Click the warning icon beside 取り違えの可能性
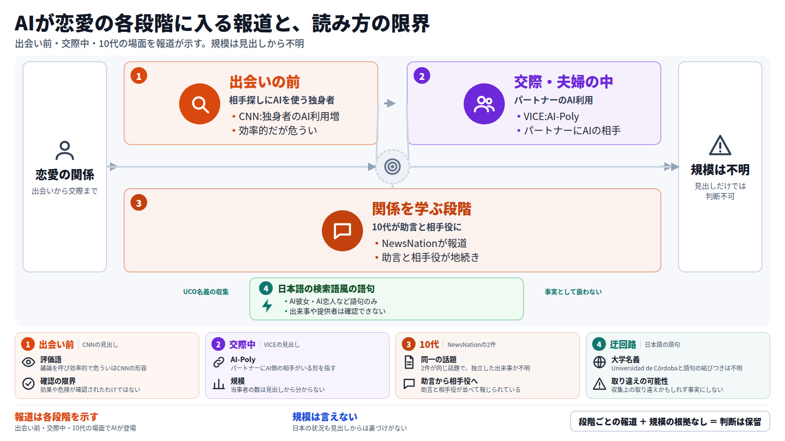The width and height of the screenshot is (785, 441). point(600,384)
